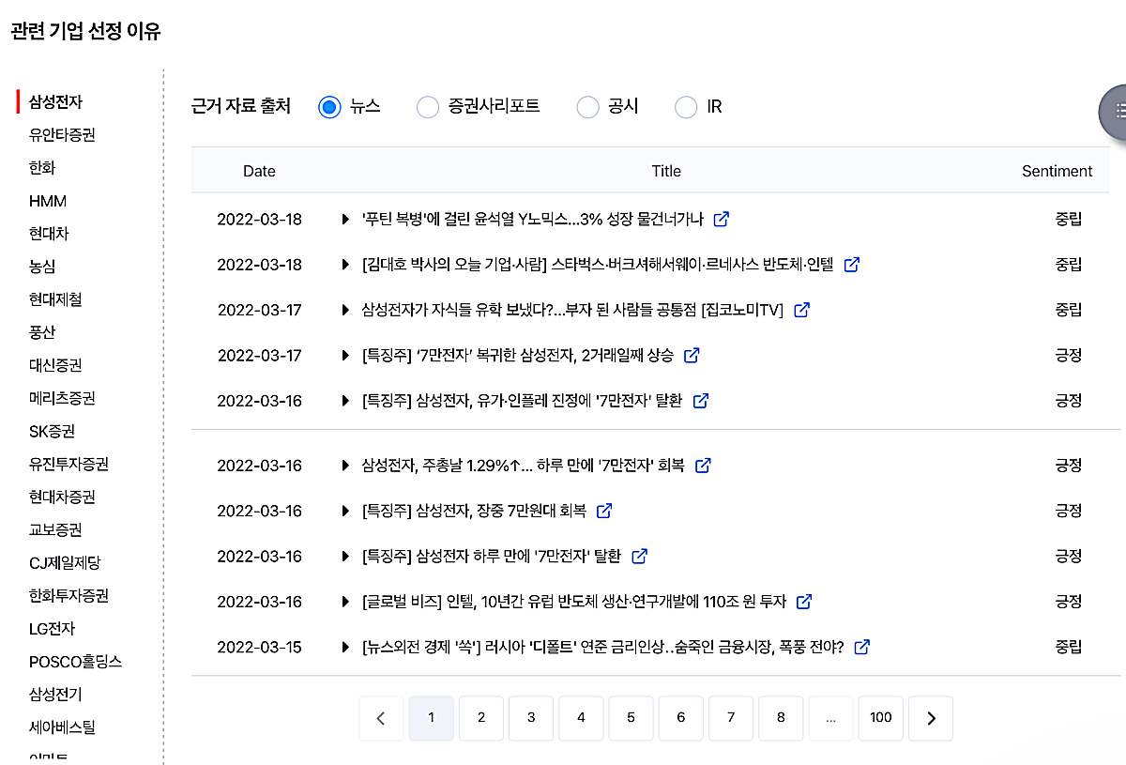Screen dimensions: 1126x765
Task: Go to page 1 in pagination
Action: (431, 718)
